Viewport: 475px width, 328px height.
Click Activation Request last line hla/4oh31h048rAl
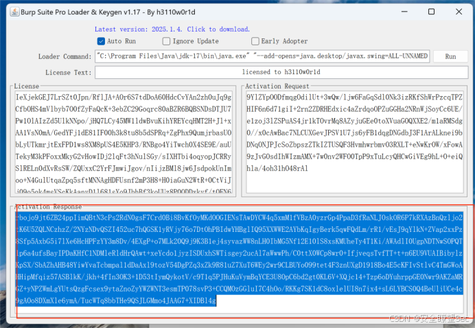[x=277, y=168]
